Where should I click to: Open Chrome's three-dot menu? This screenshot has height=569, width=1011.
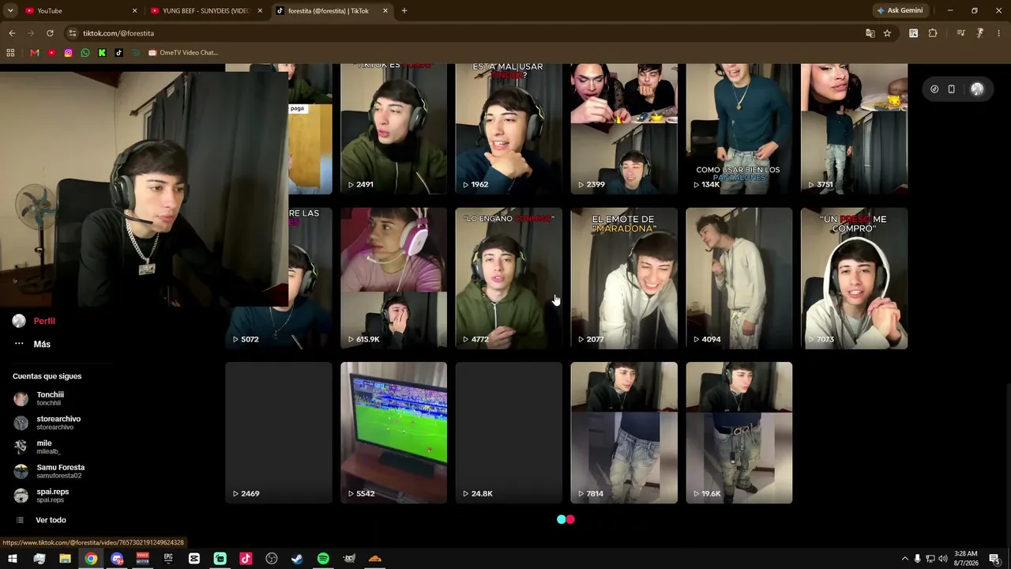pyautogui.click(x=999, y=33)
